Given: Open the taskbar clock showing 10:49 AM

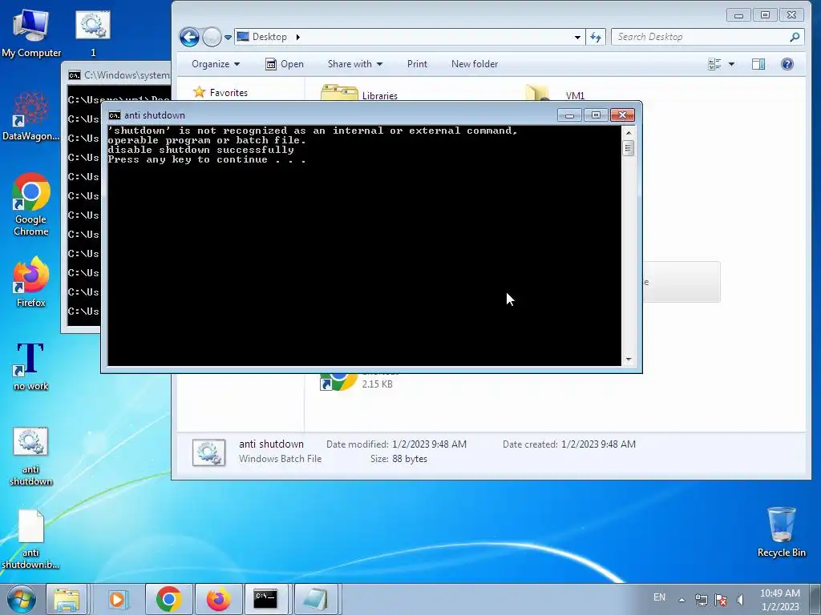Looking at the screenshot, I should [x=779, y=600].
